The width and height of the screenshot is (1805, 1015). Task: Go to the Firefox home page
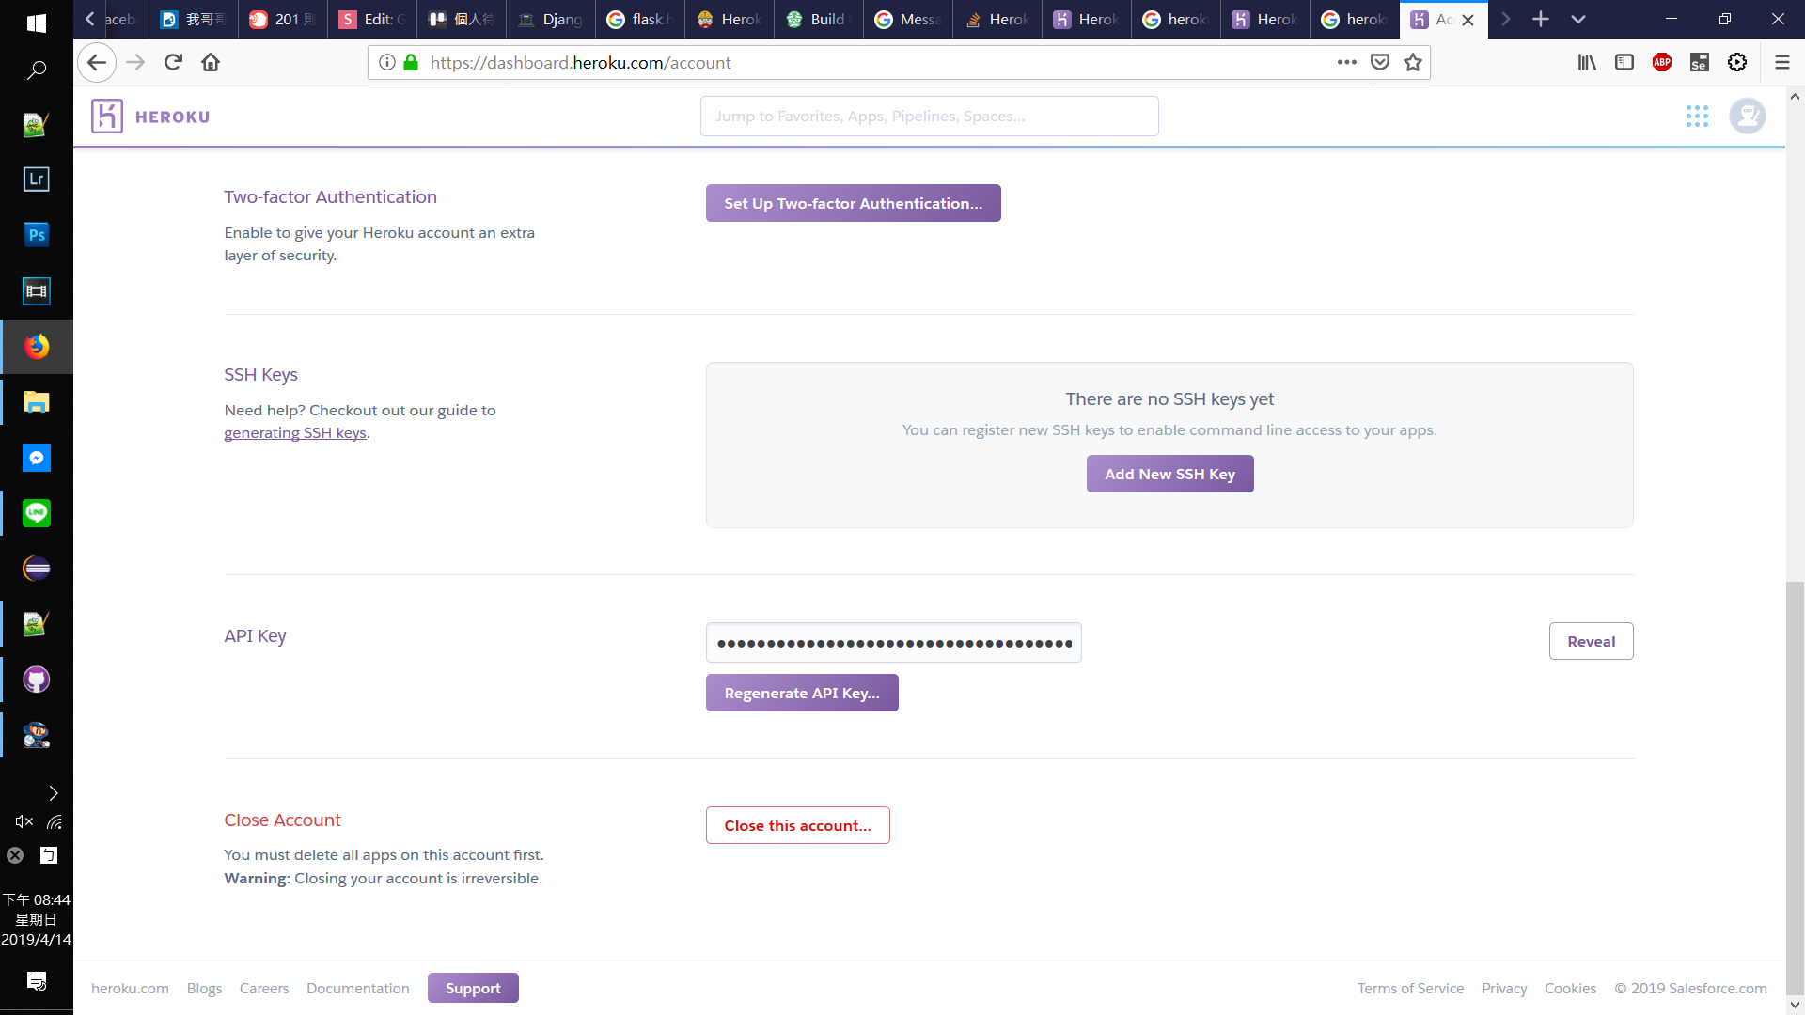(x=211, y=63)
